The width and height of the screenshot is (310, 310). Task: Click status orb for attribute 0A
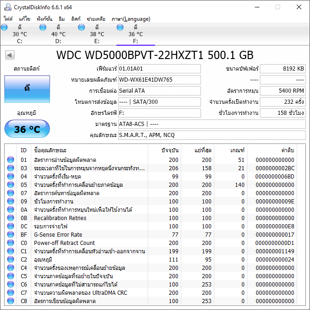click(x=11, y=209)
